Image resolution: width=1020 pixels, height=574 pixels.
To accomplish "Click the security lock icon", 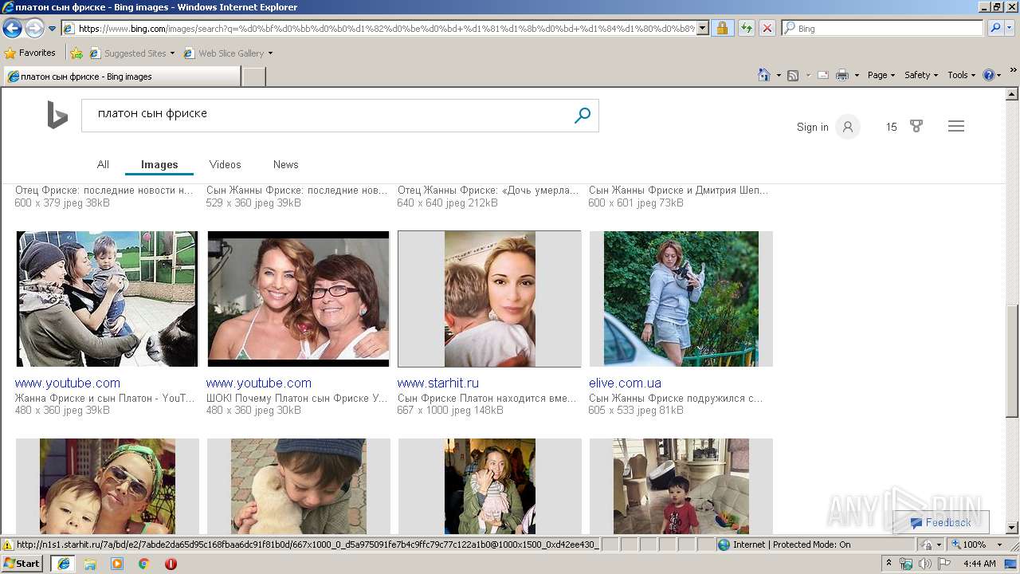I will (722, 29).
